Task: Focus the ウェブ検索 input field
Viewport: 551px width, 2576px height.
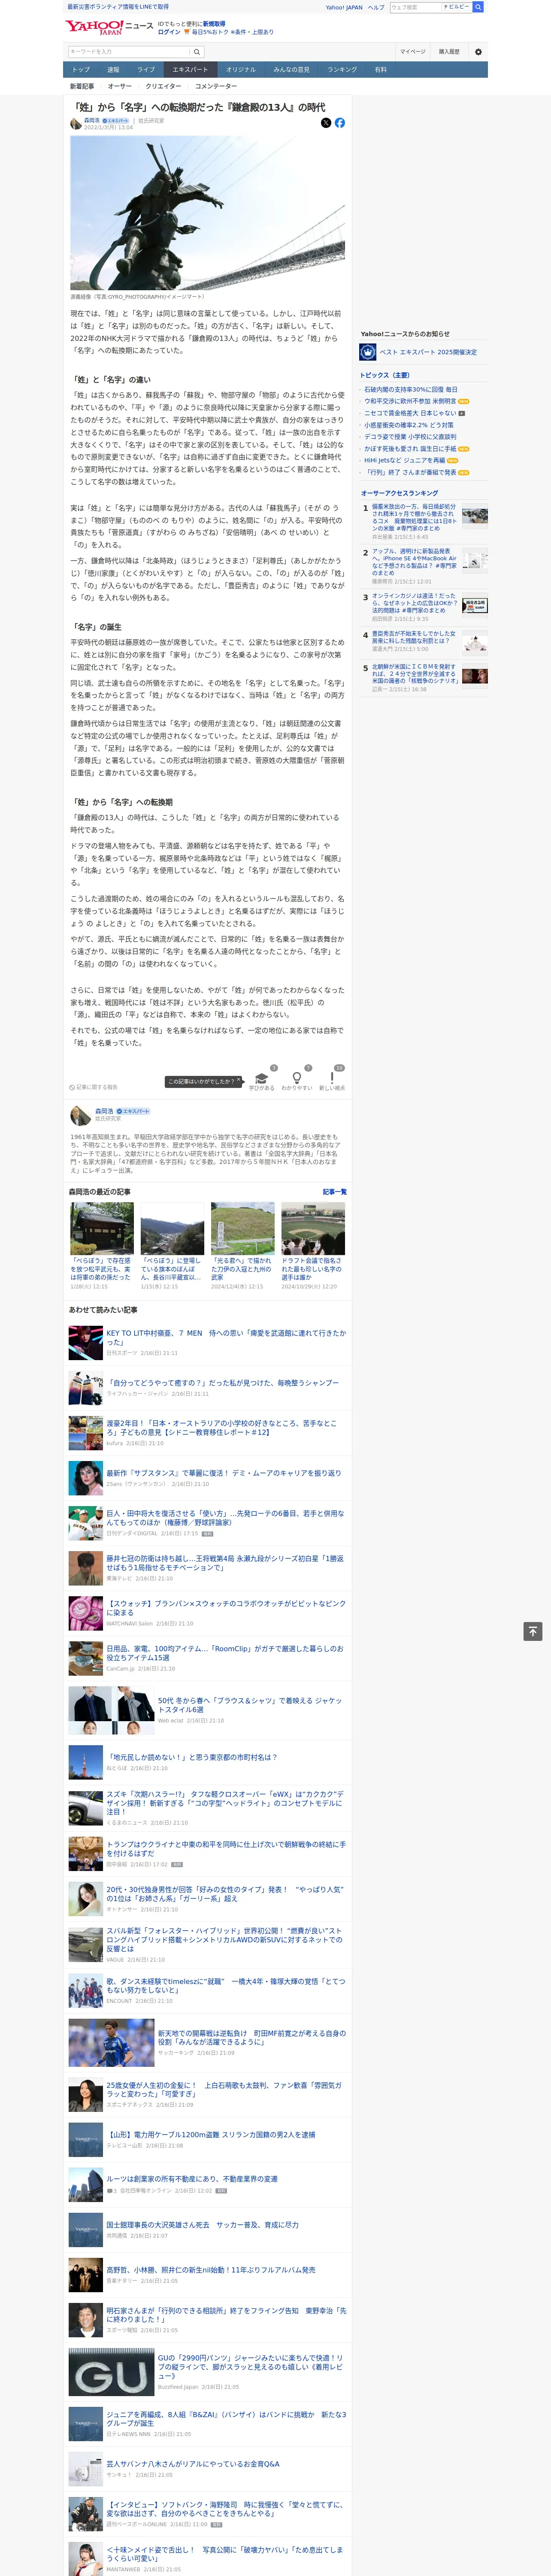Action: click(x=416, y=7)
